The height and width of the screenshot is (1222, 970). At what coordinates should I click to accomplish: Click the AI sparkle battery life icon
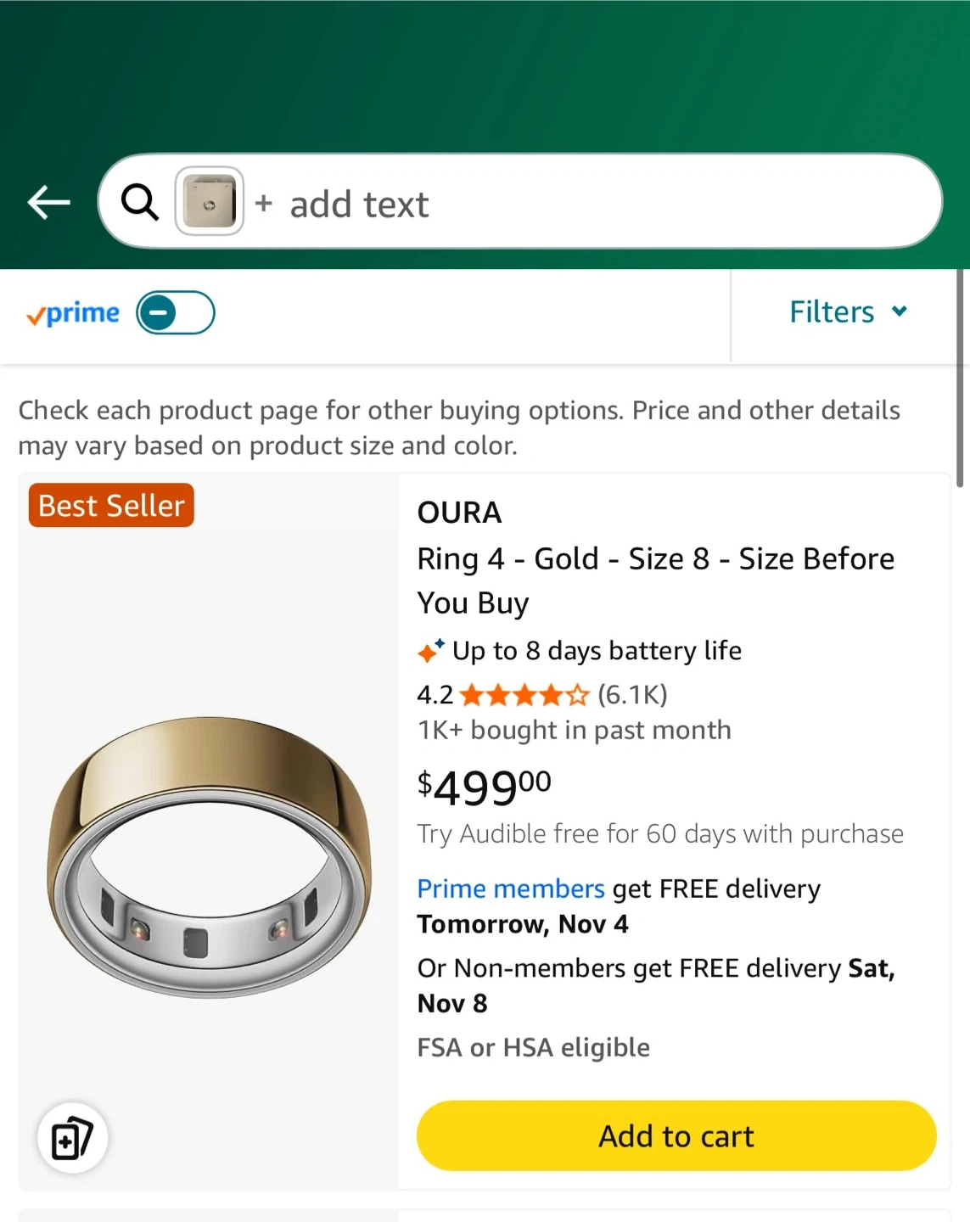tap(431, 651)
